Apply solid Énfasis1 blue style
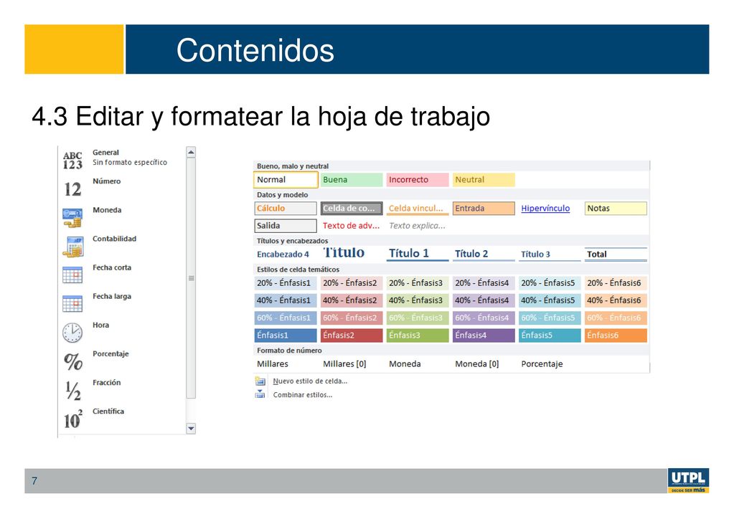Image resolution: width=734 pixels, height=519 pixels. 286,335
